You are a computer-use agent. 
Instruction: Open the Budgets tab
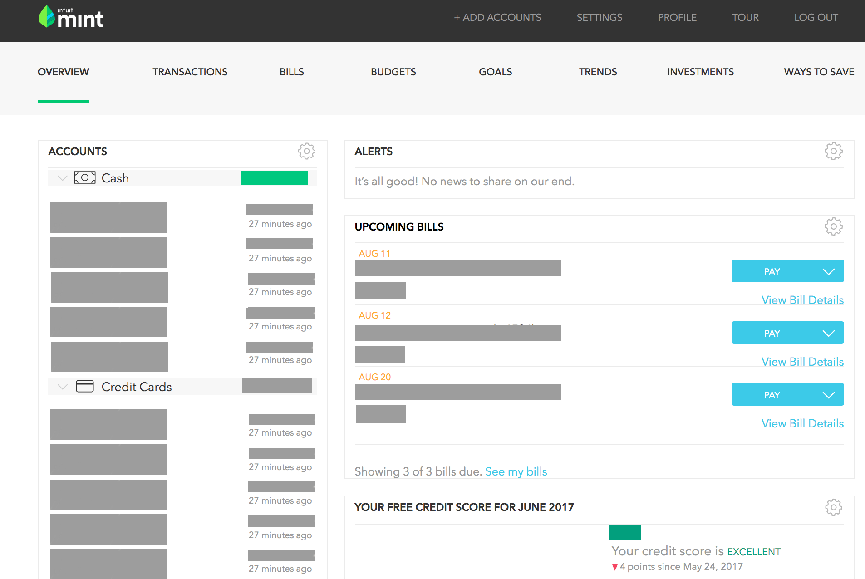point(393,72)
